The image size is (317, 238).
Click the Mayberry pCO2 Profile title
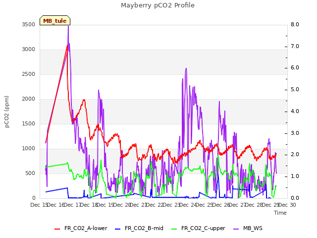pos(158,5)
